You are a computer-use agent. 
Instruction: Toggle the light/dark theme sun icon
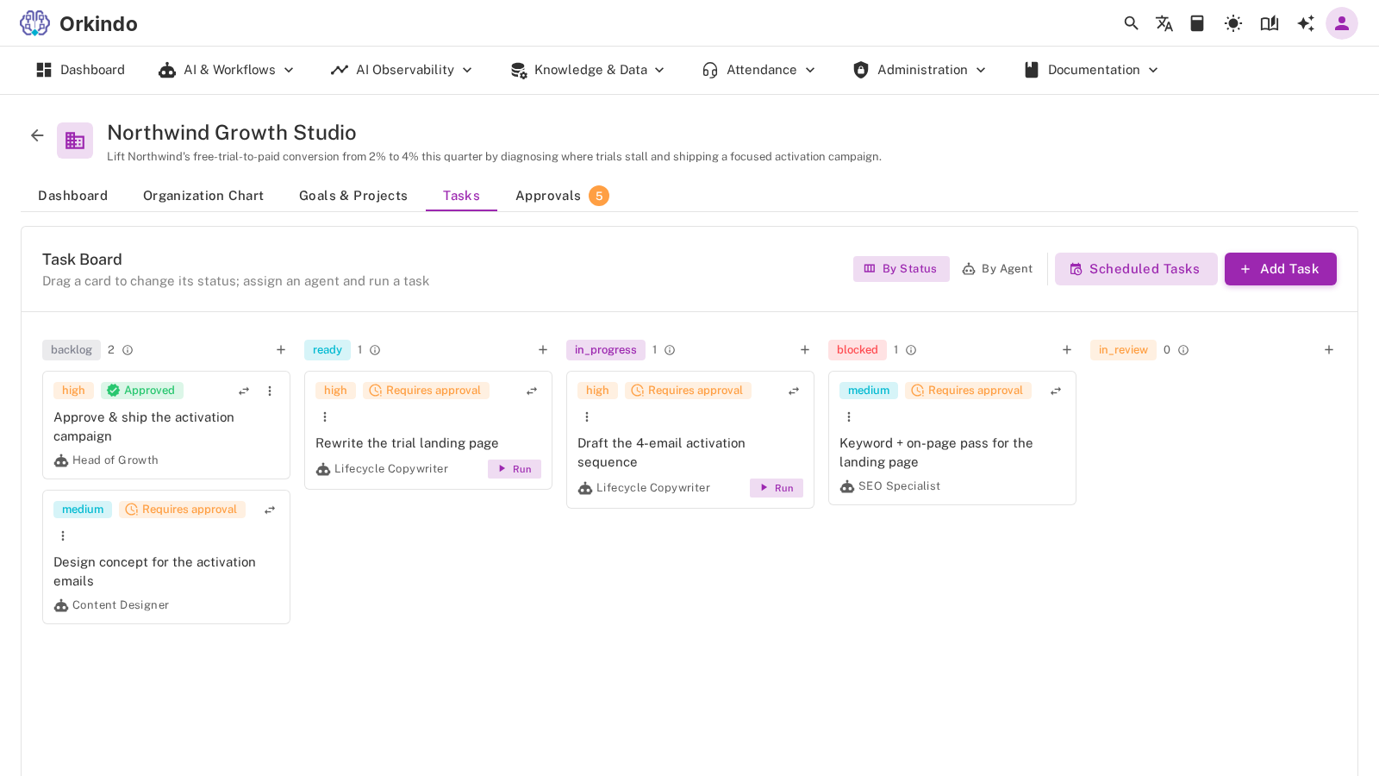1233,23
